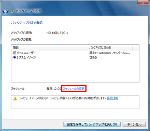Click the システム イメージ computer icon
This screenshot has height=131, width=150.
click(x=14, y=57)
